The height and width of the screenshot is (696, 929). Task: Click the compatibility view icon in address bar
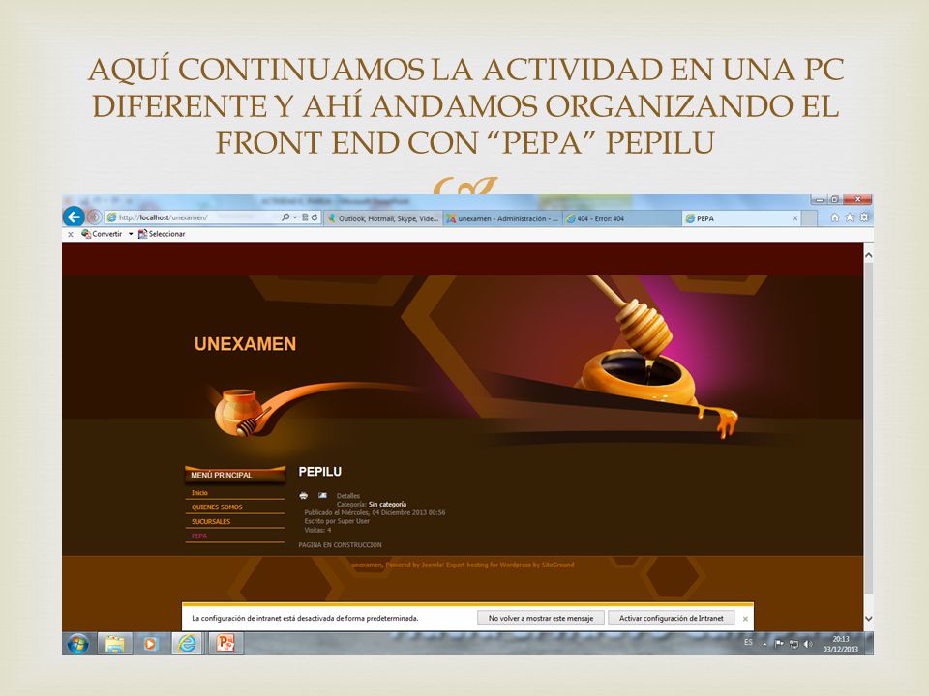coord(305,217)
